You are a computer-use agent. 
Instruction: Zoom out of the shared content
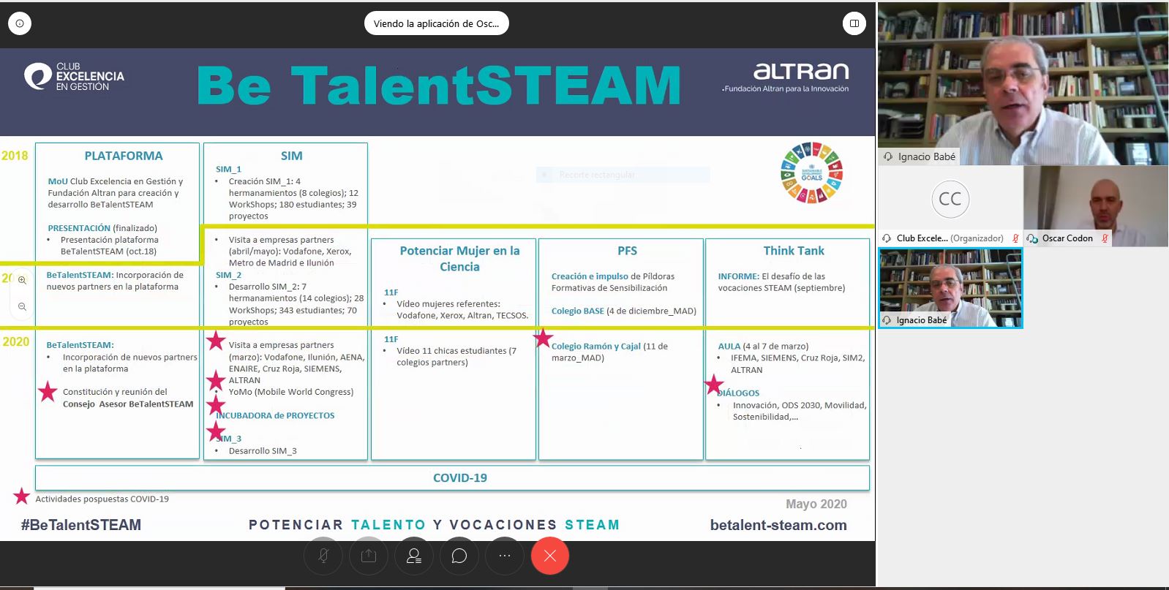point(23,307)
